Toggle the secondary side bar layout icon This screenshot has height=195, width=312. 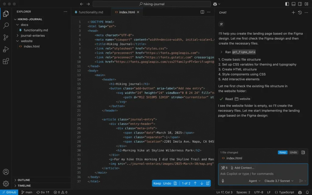tap(300, 4)
